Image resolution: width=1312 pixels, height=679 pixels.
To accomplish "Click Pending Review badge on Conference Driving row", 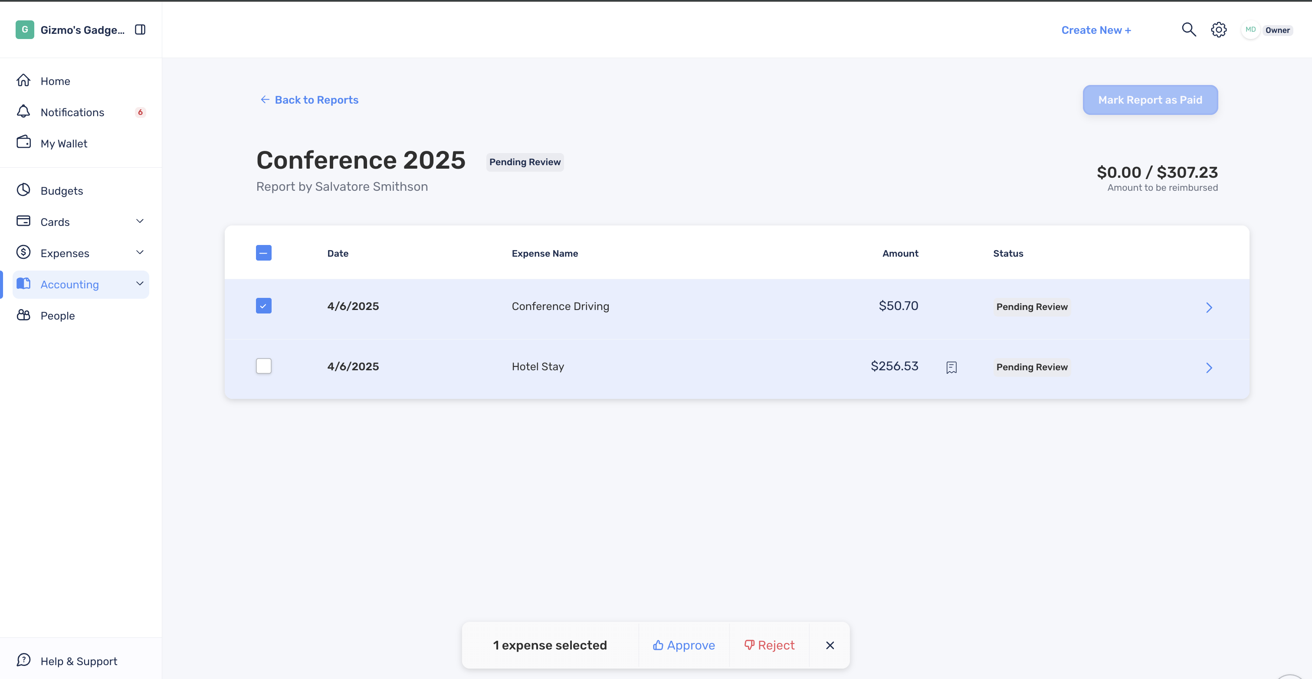I will pos(1032,307).
